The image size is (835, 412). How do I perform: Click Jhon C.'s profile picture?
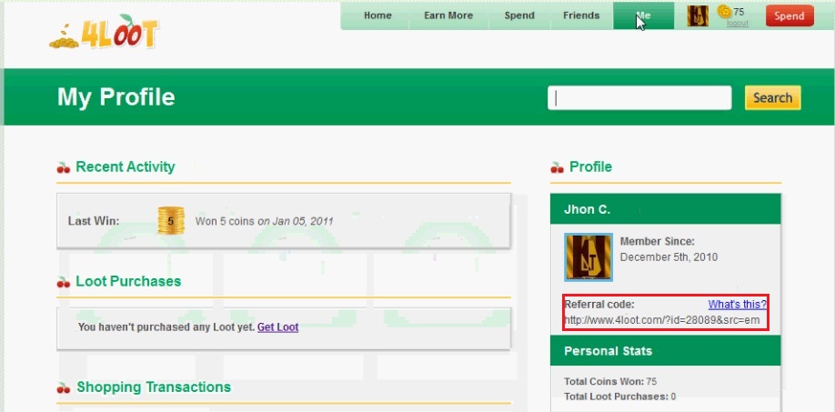tap(589, 257)
